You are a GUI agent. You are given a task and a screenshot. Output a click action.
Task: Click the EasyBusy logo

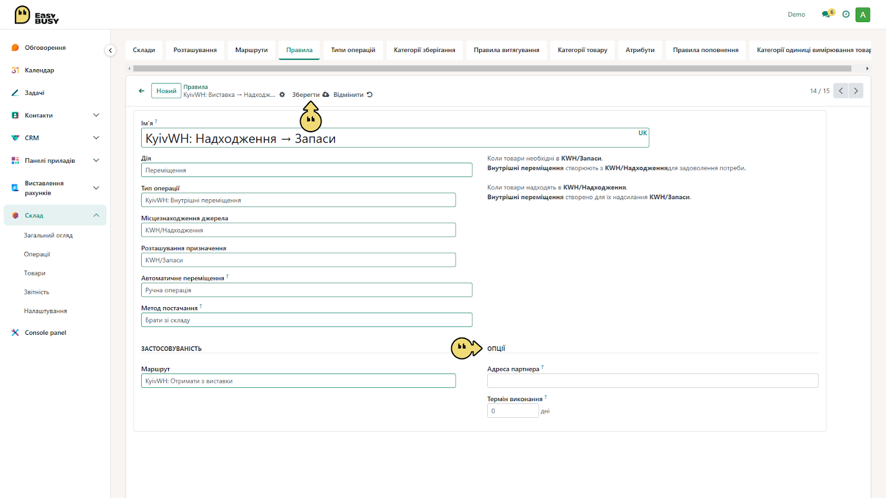pyautogui.click(x=37, y=15)
